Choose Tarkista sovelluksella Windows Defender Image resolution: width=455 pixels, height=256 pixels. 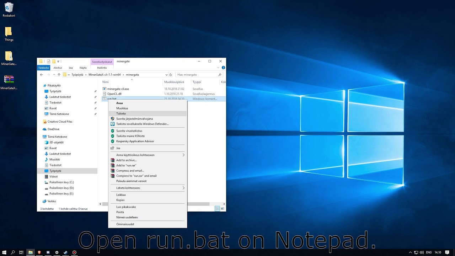pos(147,124)
